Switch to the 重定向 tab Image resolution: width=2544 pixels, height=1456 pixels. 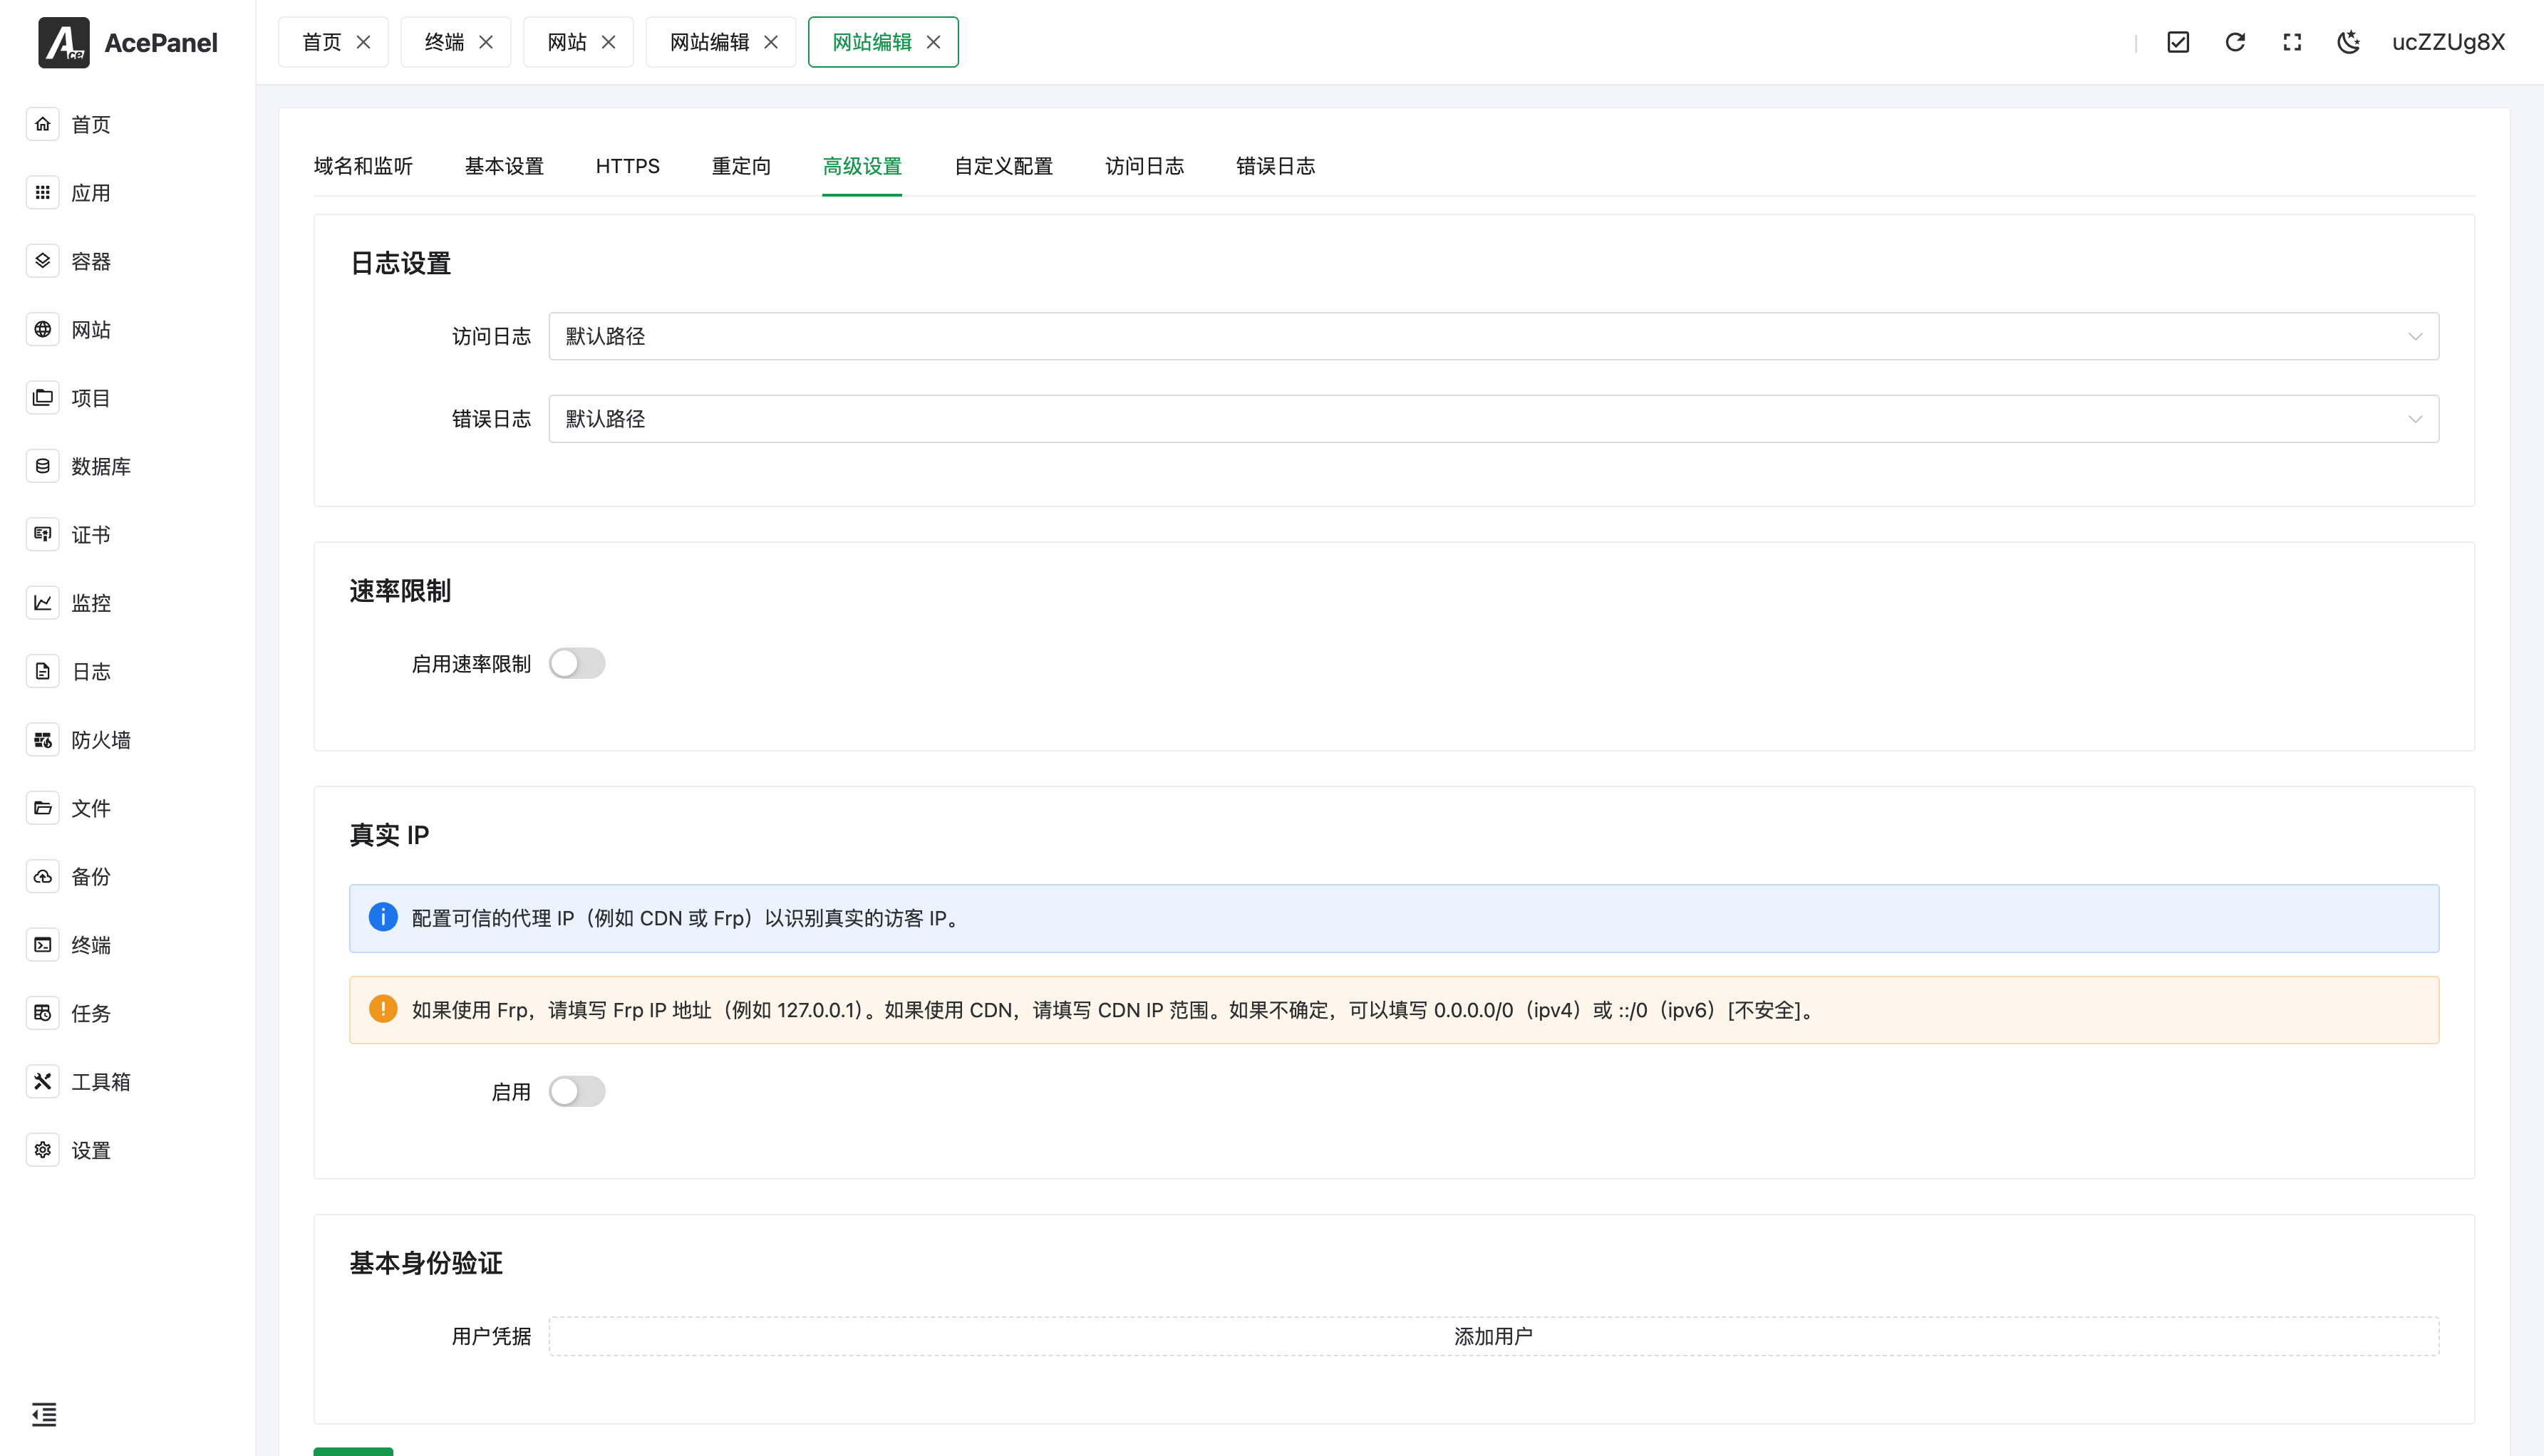[740, 166]
